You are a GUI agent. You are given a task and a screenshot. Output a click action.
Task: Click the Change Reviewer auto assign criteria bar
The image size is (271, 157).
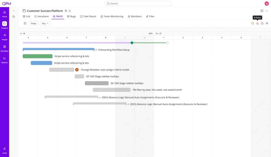coord(61,70)
